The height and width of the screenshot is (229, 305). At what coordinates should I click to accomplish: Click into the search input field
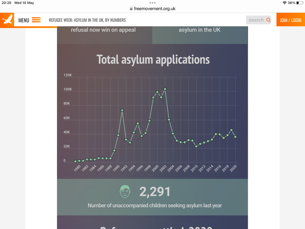(256, 20)
